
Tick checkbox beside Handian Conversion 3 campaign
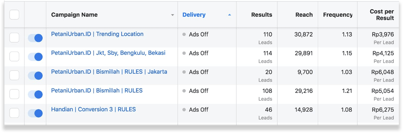tap(14, 113)
